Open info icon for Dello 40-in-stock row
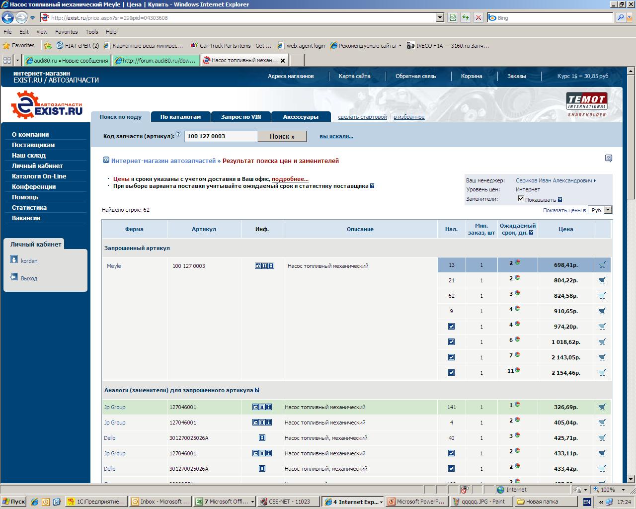 point(262,438)
